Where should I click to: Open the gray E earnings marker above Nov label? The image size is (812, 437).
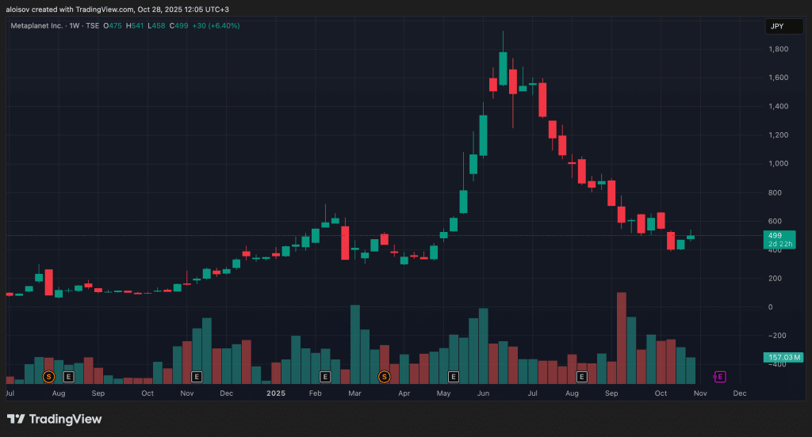pos(197,377)
